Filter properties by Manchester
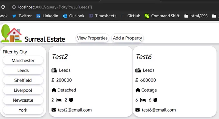 [x=23, y=60]
